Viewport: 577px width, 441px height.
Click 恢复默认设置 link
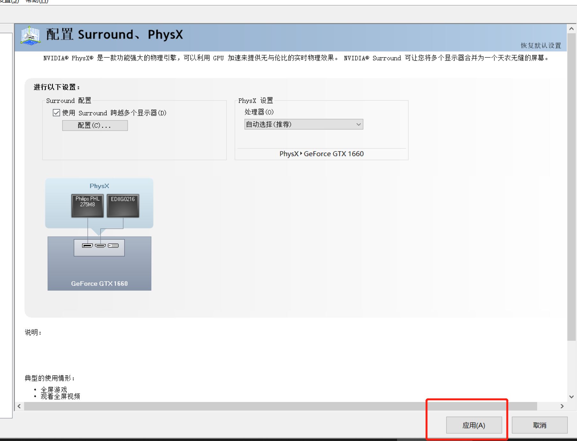[x=541, y=45]
